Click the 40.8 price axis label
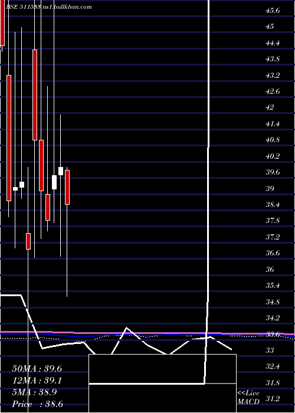This screenshot has height=413, width=295. (x=273, y=140)
